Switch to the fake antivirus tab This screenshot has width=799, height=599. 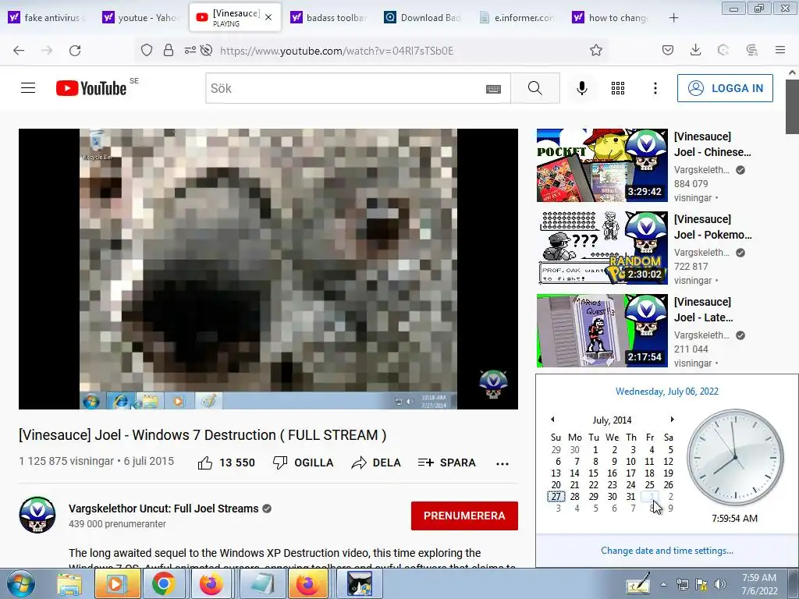click(46, 17)
